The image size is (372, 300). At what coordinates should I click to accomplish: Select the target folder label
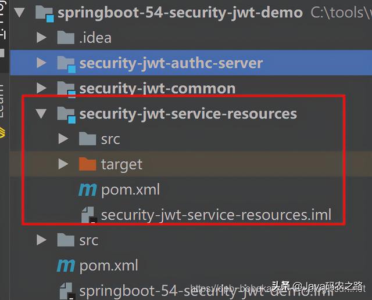pyautogui.click(x=121, y=165)
